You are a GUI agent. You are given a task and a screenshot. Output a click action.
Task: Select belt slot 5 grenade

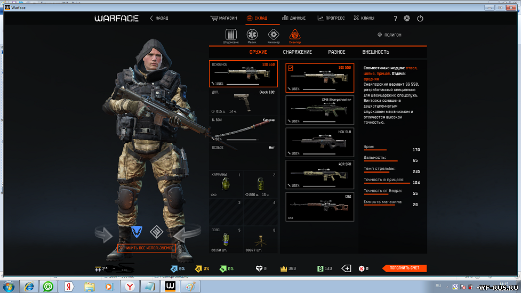point(226,240)
